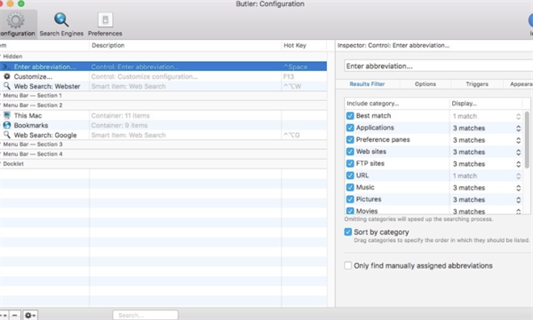Screen dimensions: 533x320
Task: Click the Search... field at bottom
Action: pos(145,316)
